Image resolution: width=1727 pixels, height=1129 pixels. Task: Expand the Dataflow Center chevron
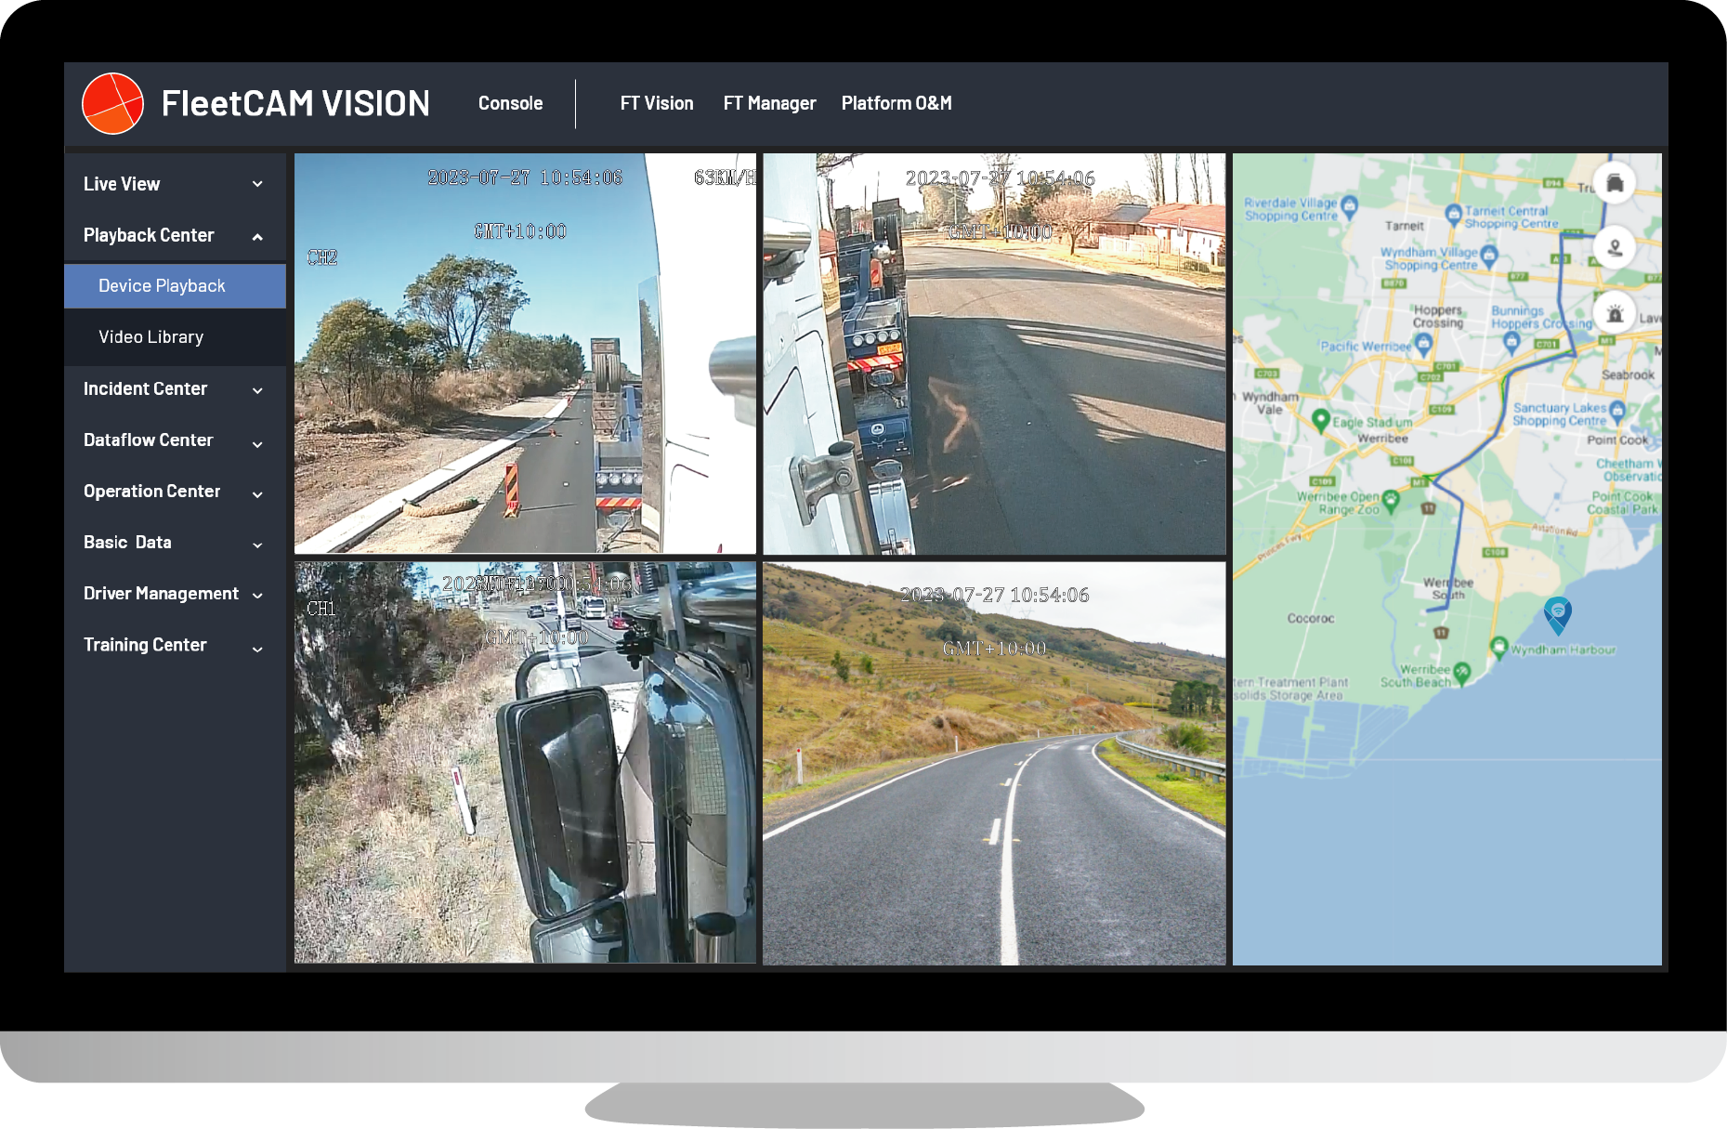tap(257, 444)
